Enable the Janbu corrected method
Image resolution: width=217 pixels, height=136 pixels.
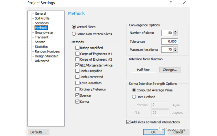pyautogui.click(x=78, y=77)
